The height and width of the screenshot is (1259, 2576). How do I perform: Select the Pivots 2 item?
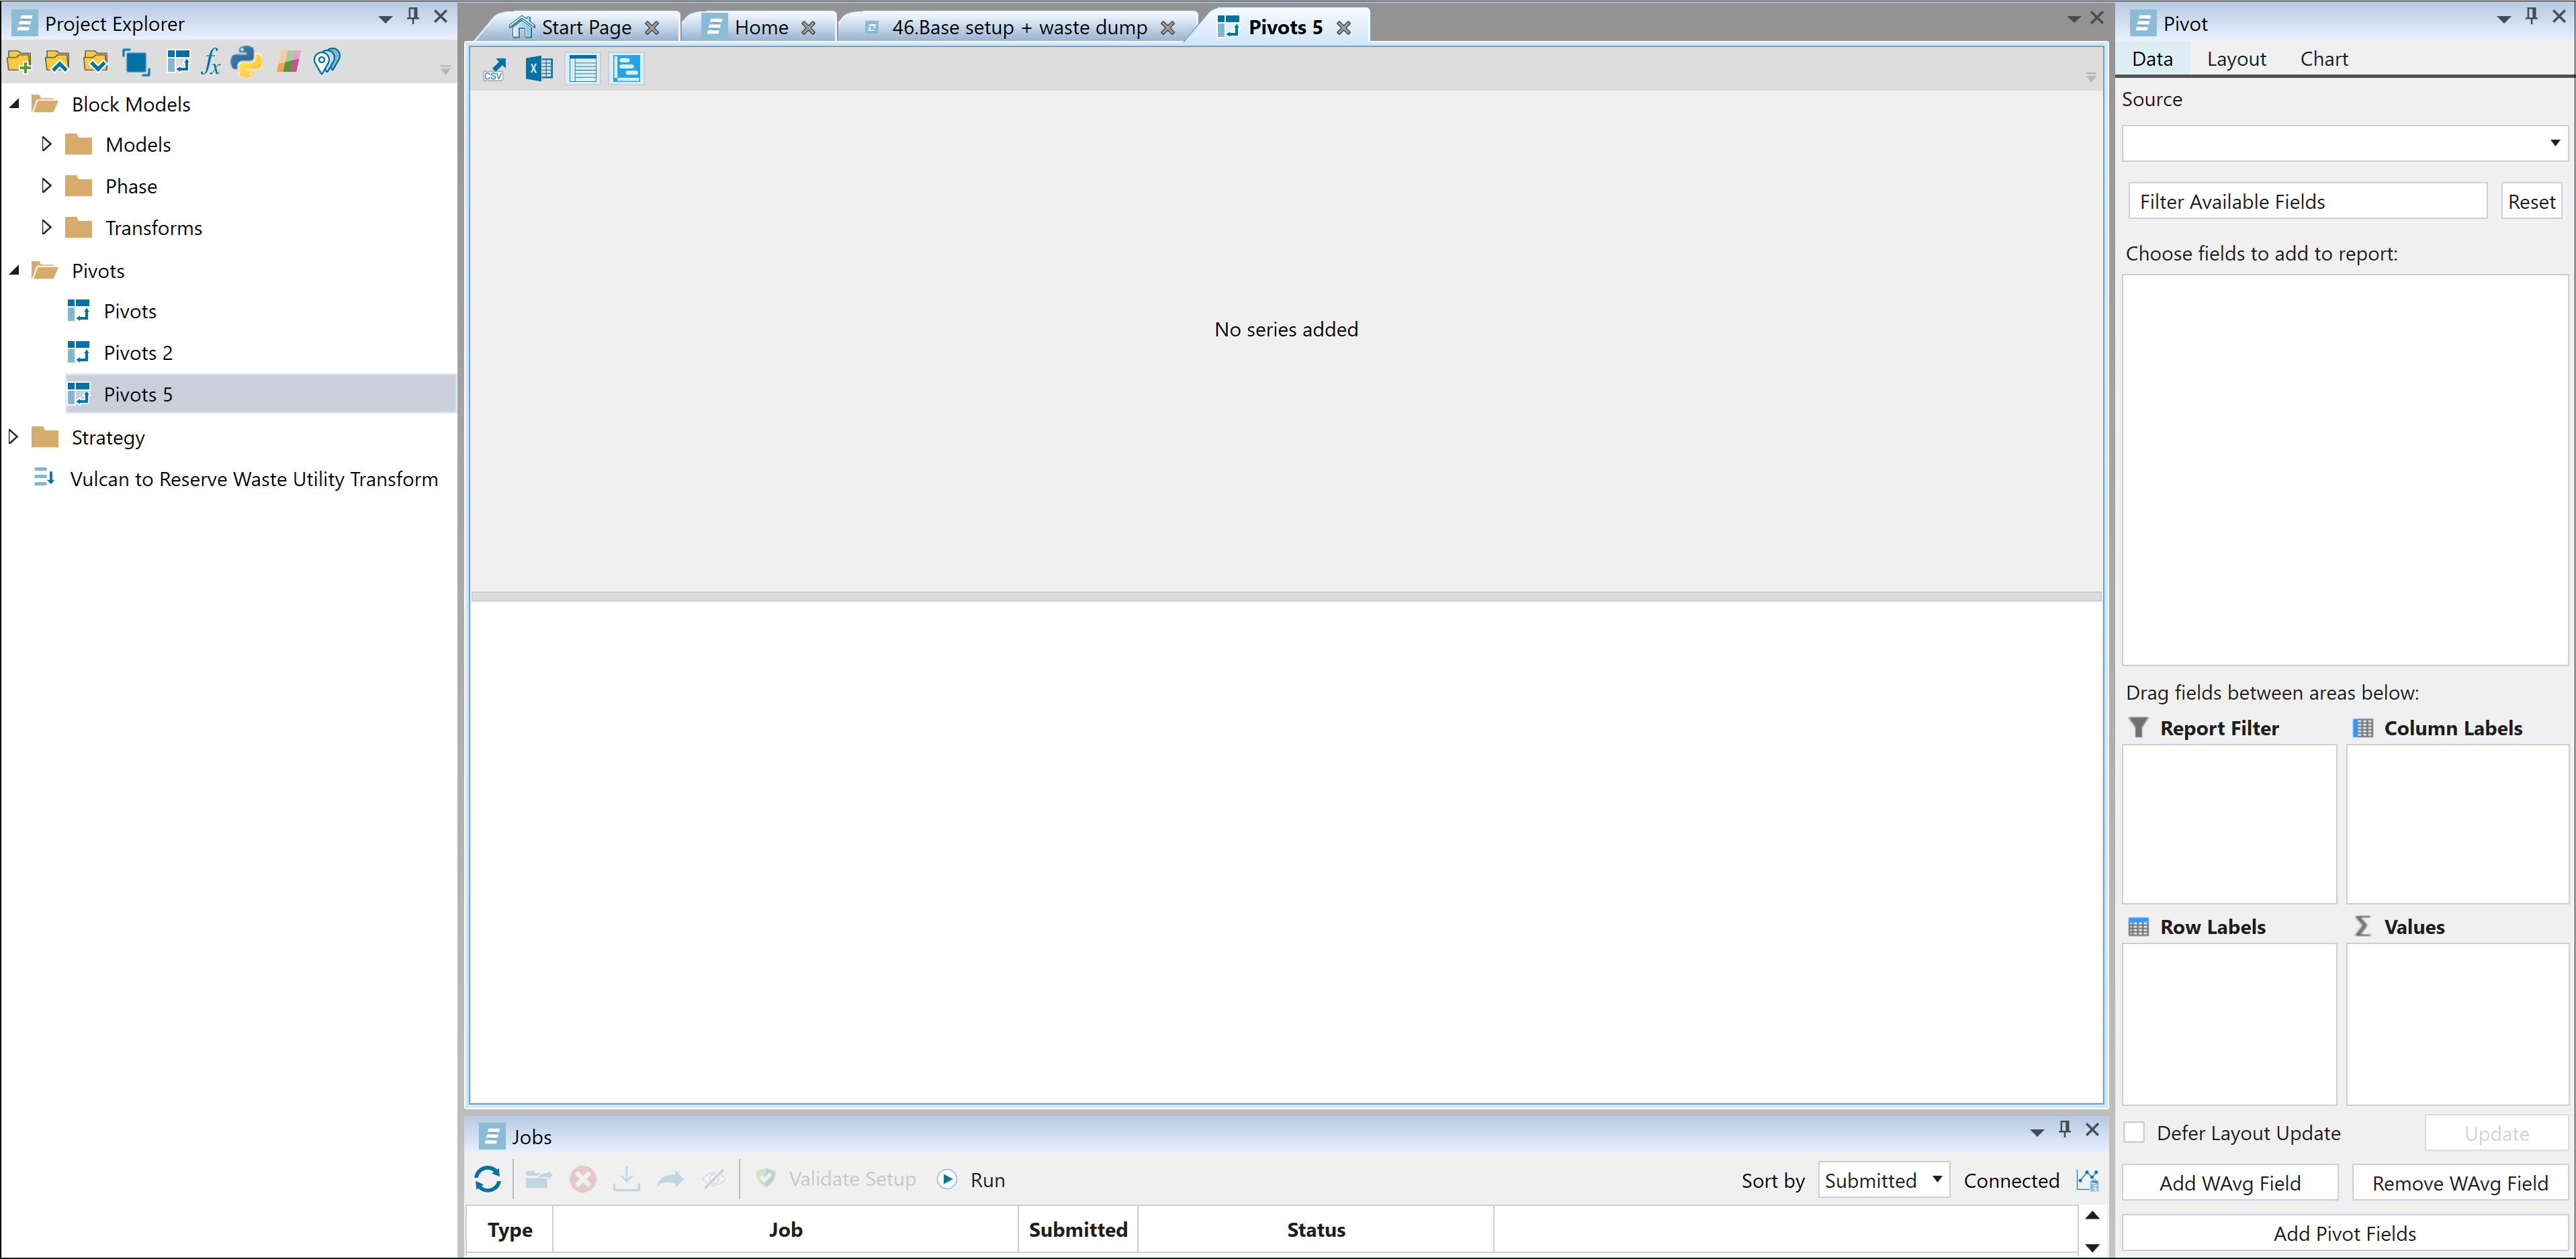138,353
